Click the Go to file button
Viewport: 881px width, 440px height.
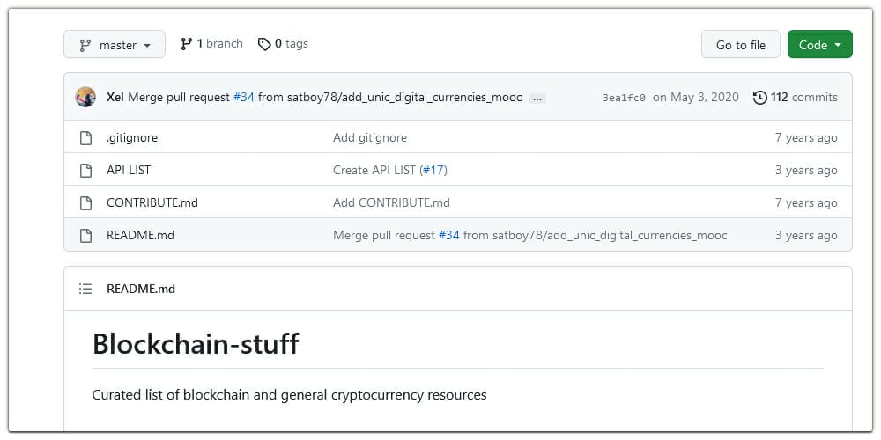point(741,44)
